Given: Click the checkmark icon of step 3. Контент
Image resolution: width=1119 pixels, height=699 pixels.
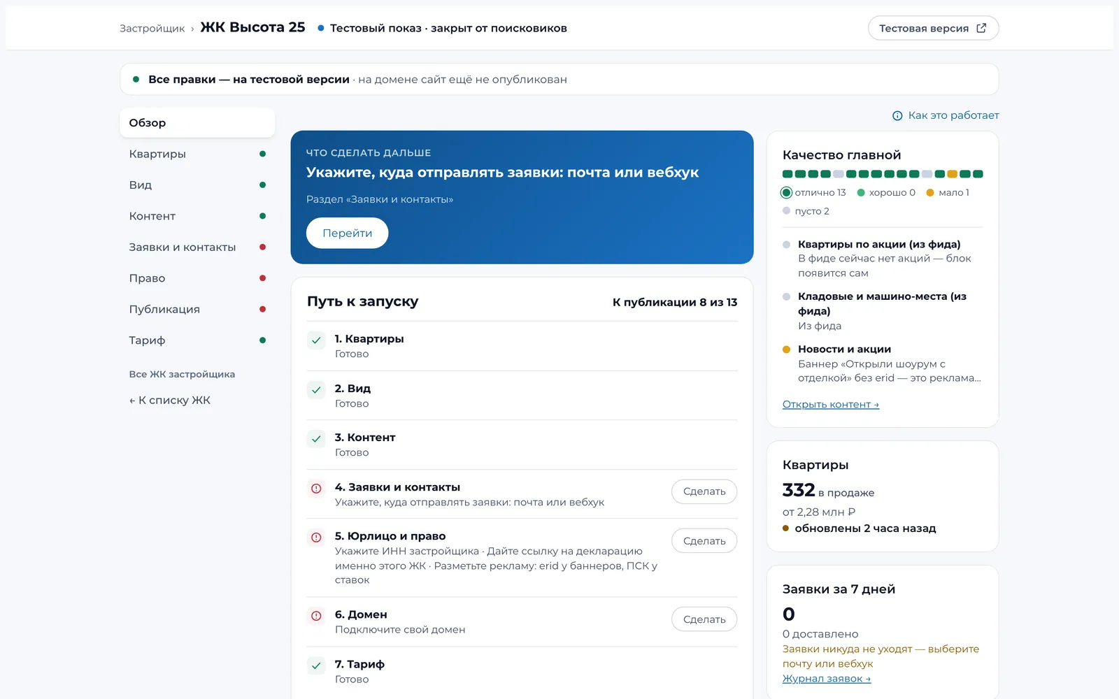Looking at the screenshot, I should (316, 439).
